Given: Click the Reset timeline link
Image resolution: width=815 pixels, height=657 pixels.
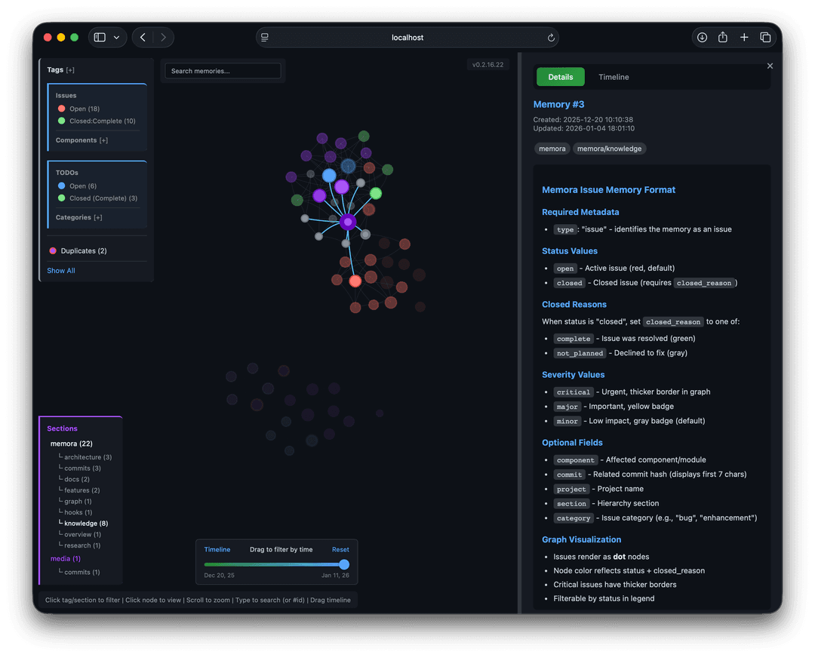Looking at the screenshot, I should (340, 549).
